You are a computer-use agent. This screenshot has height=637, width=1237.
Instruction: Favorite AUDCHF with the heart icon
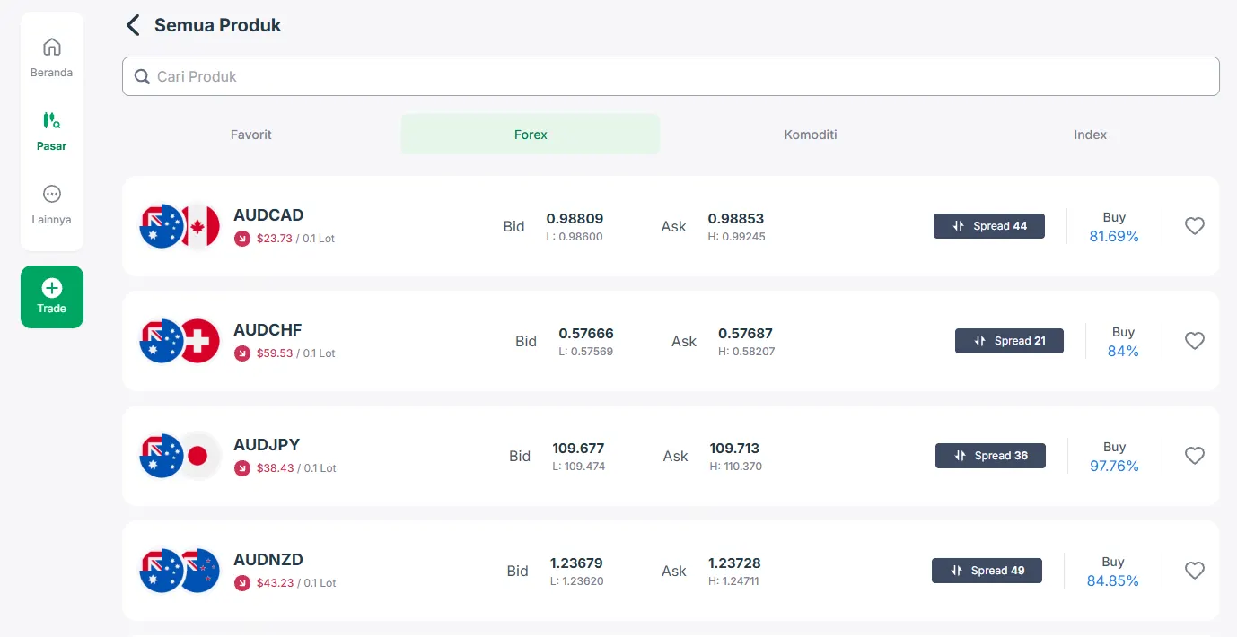click(x=1194, y=341)
